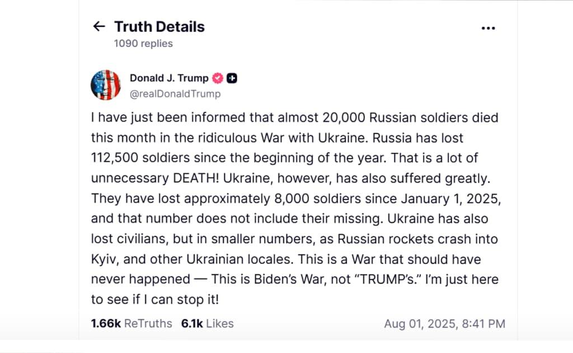Viewport: 573px width, 353px height.
Task: View who gave the 1.66k ReTruths
Action: [131, 323]
